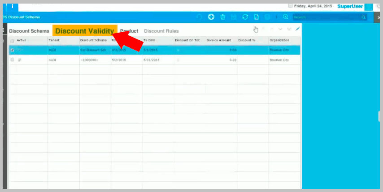Sort by the Discount Schema column header
The width and height of the screenshot is (383, 192).
[93, 40]
